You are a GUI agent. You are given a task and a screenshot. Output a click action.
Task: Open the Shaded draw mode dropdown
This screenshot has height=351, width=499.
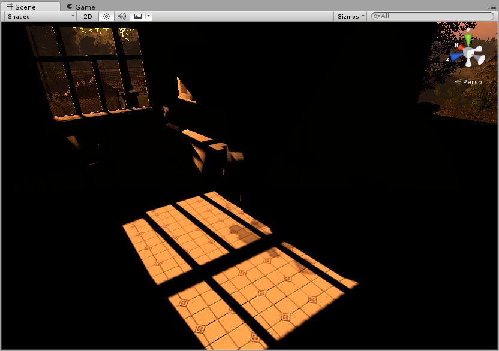click(x=41, y=16)
